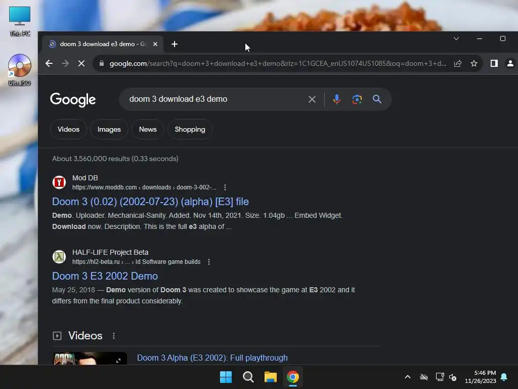Image resolution: width=518 pixels, height=389 pixels.
Task: Click the About 3,560,000 results text
Action: pyautogui.click(x=115, y=159)
